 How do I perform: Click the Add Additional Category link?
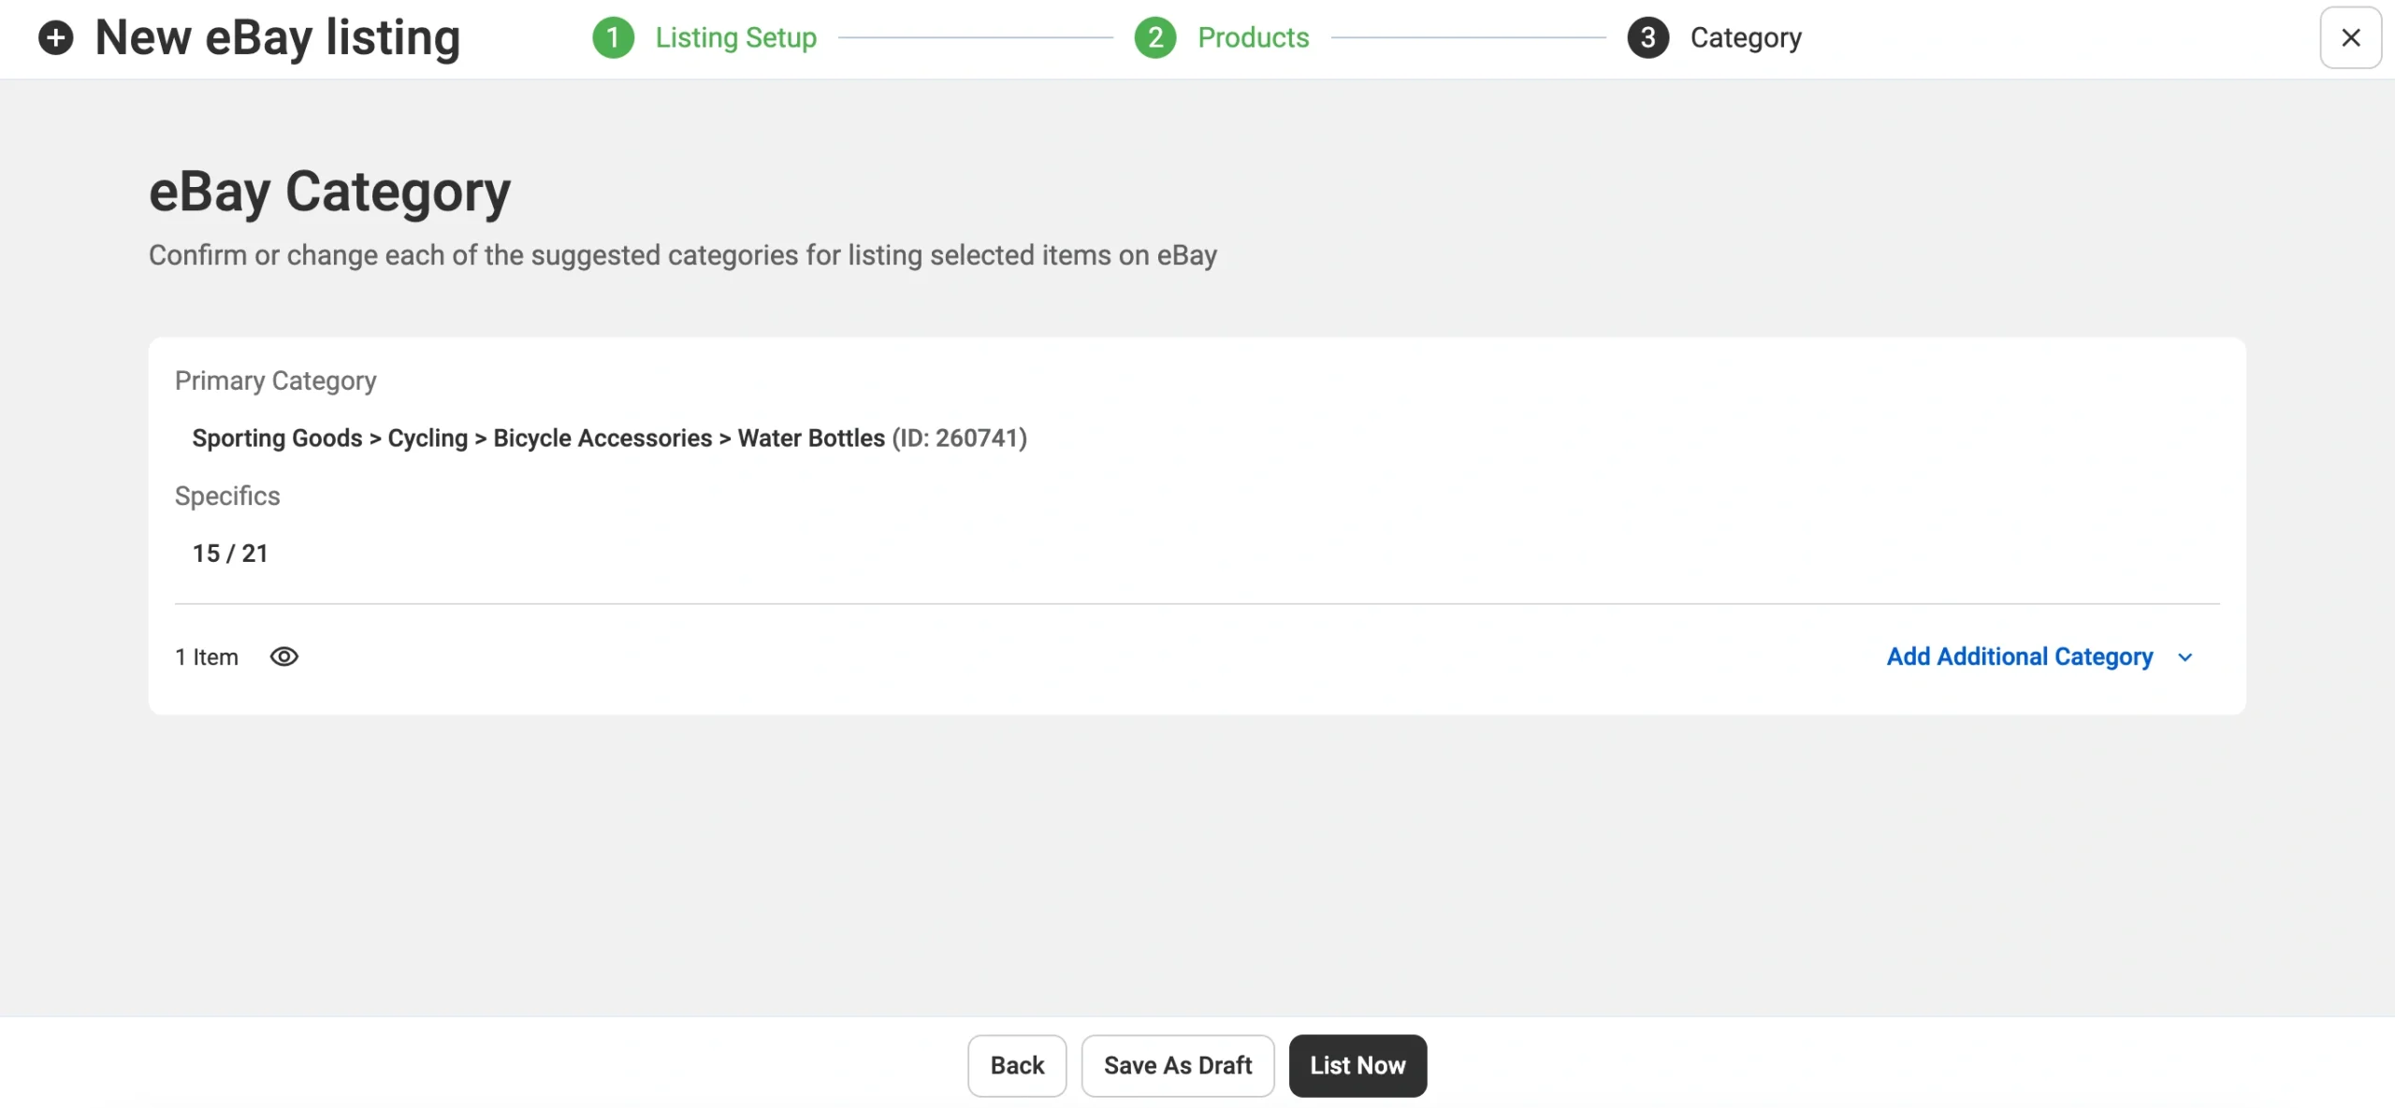(x=2019, y=656)
